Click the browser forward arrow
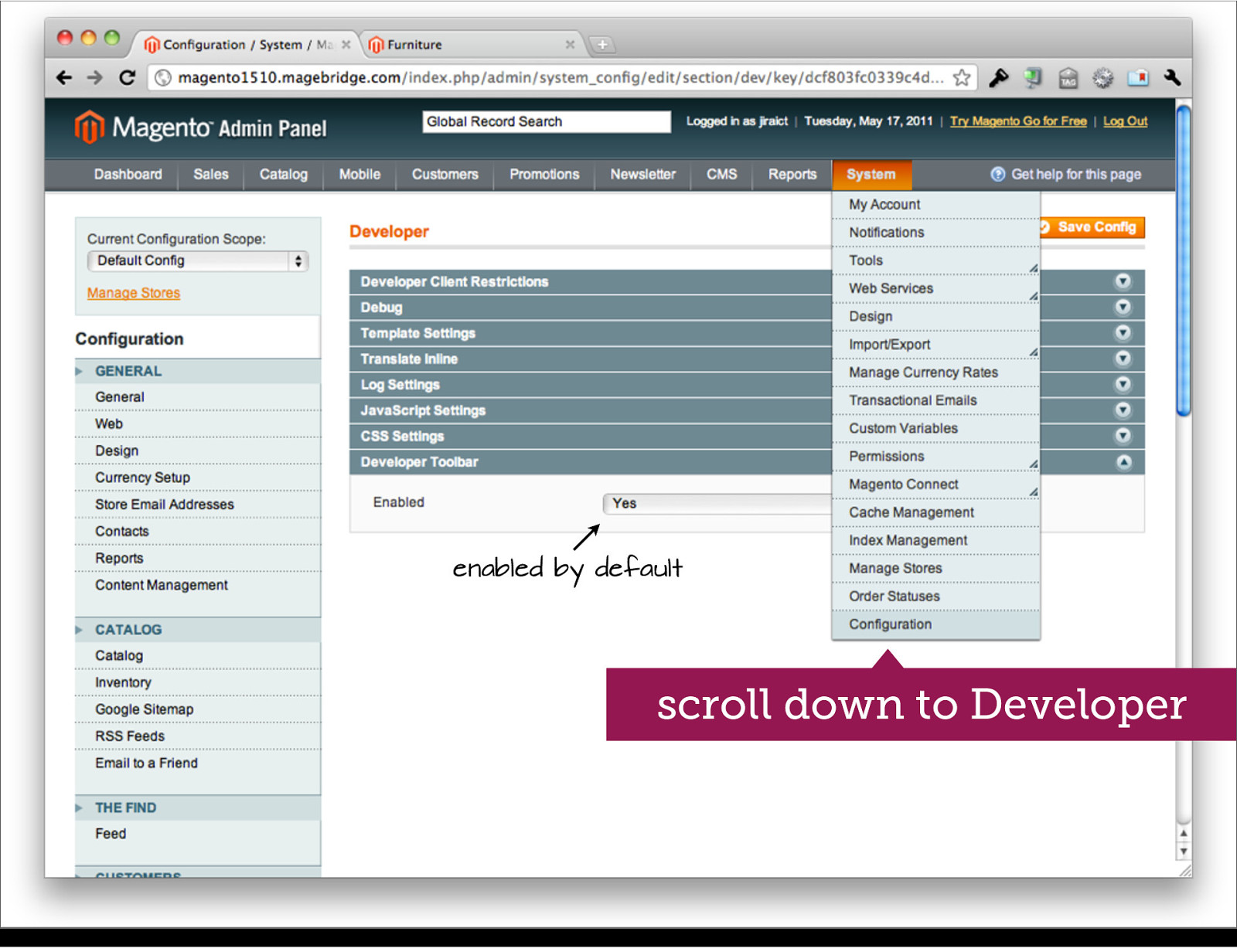This screenshot has height=952, width=1237. 95,78
